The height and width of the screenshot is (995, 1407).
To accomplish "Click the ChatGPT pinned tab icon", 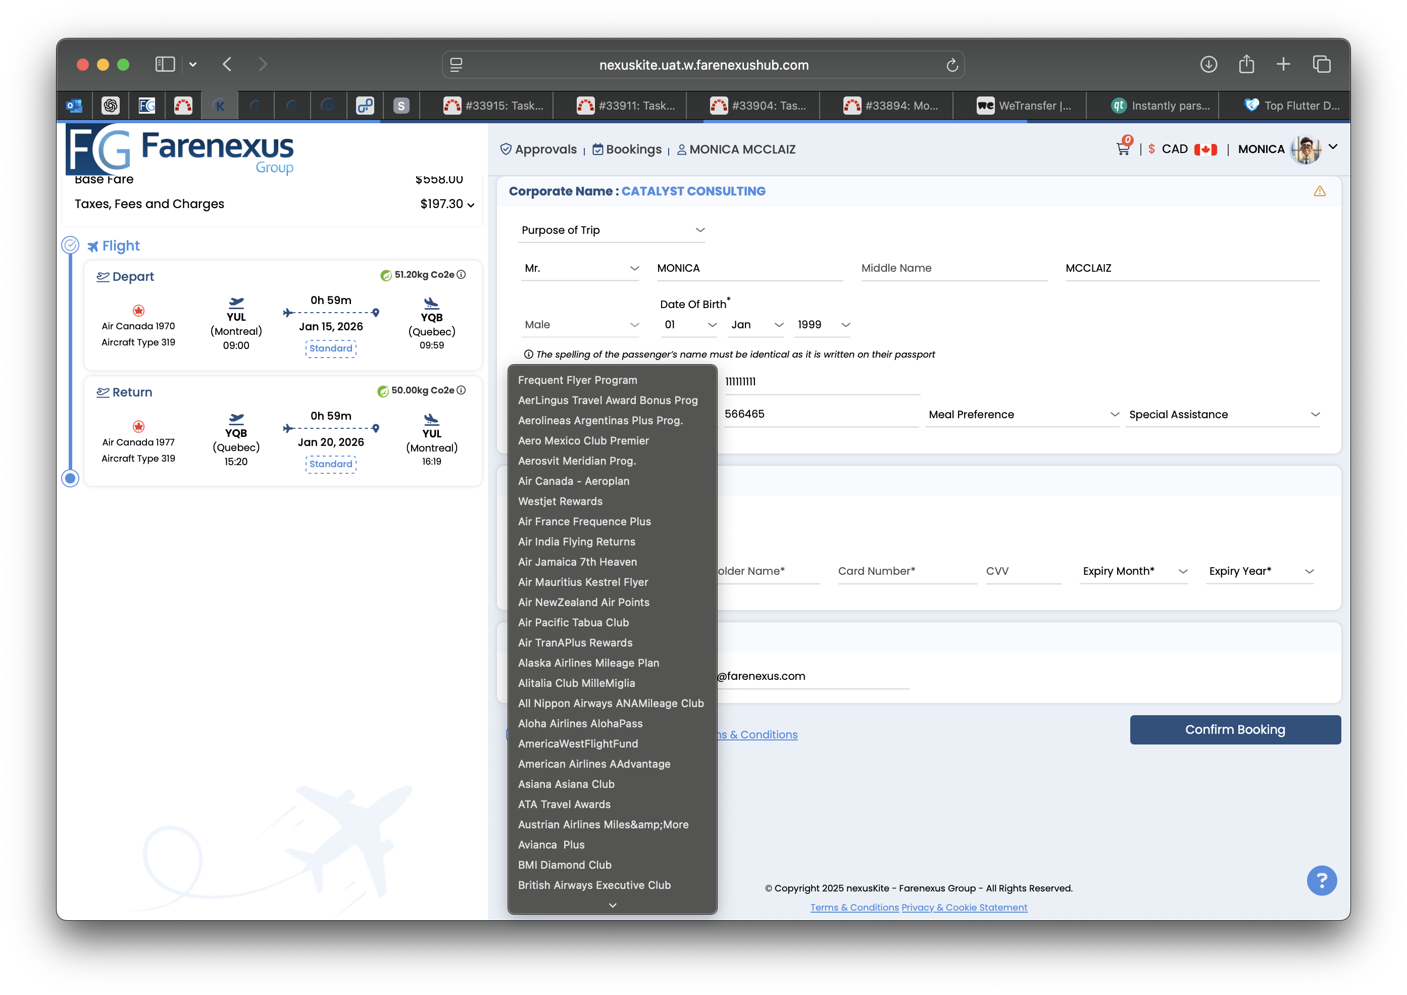I will click(110, 106).
